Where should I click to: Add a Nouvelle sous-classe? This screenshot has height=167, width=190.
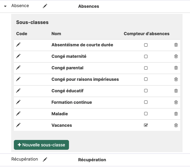pyautogui.click(x=41, y=145)
